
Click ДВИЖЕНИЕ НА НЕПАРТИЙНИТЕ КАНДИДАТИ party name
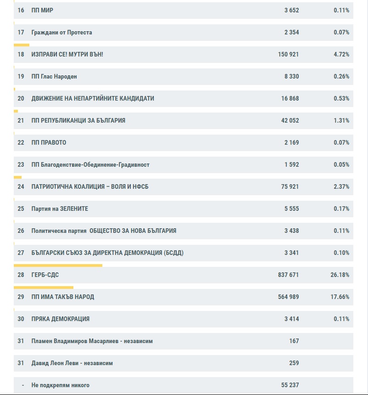[93, 98]
